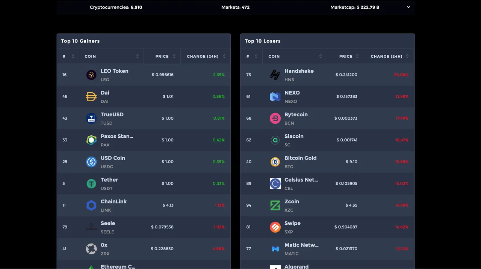Open the Bytecoin coin name link

pyautogui.click(x=296, y=114)
